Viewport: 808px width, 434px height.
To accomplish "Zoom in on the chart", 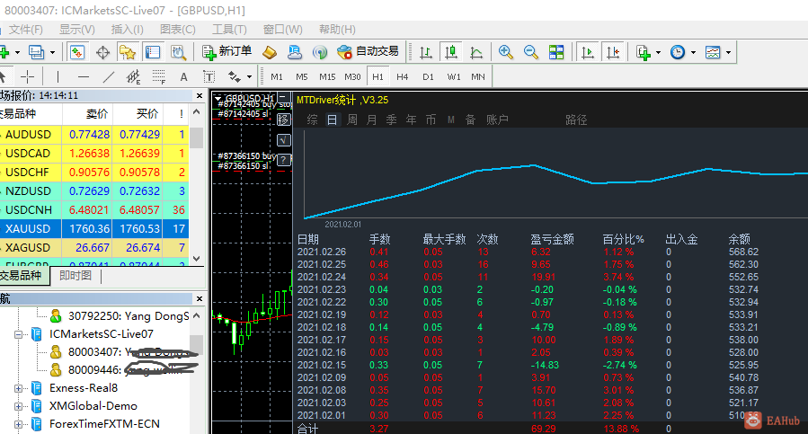I will (x=505, y=52).
